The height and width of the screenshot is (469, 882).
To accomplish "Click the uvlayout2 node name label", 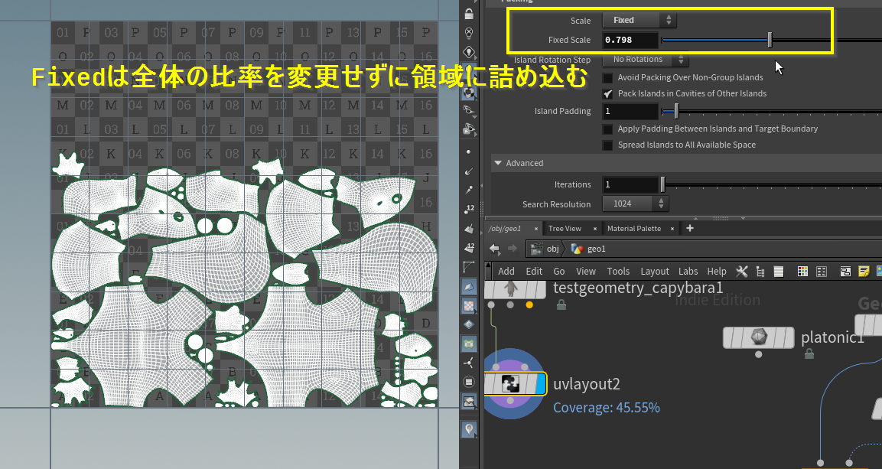I will pyautogui.click(x=587, y=384).
